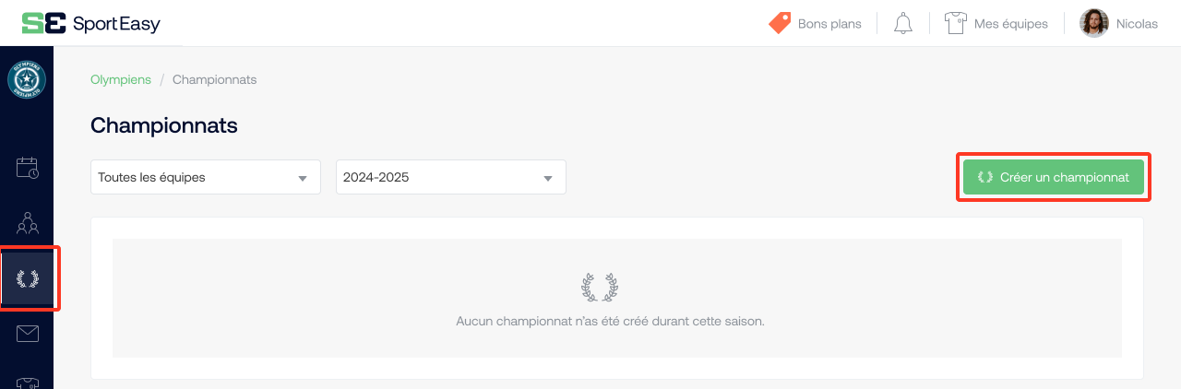Image resolution: width=1181 pixels, height=389 pixels.
Task: Click the jersey icon beside Mes équipes
Action: tap(955, 24)
